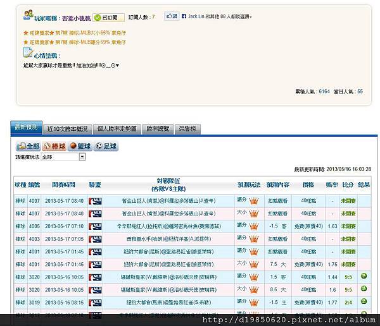
Task: Click the Facebook like thumbs-up button
Action: coord(172,16)
